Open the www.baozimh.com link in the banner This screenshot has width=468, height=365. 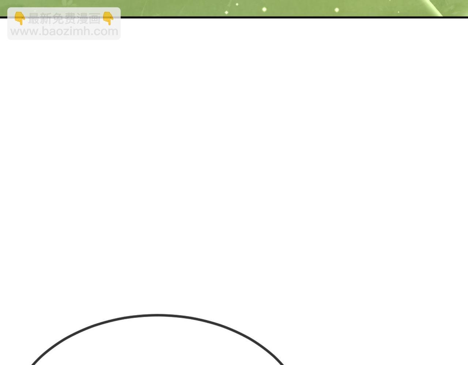point(64,31)
